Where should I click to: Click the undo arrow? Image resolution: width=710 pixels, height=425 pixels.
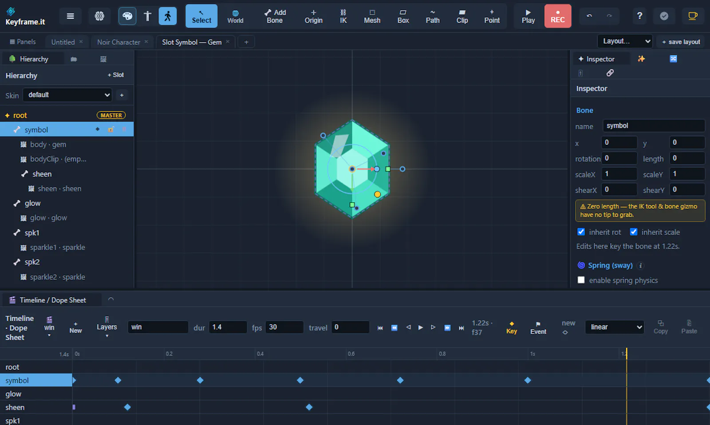(589, 16)
